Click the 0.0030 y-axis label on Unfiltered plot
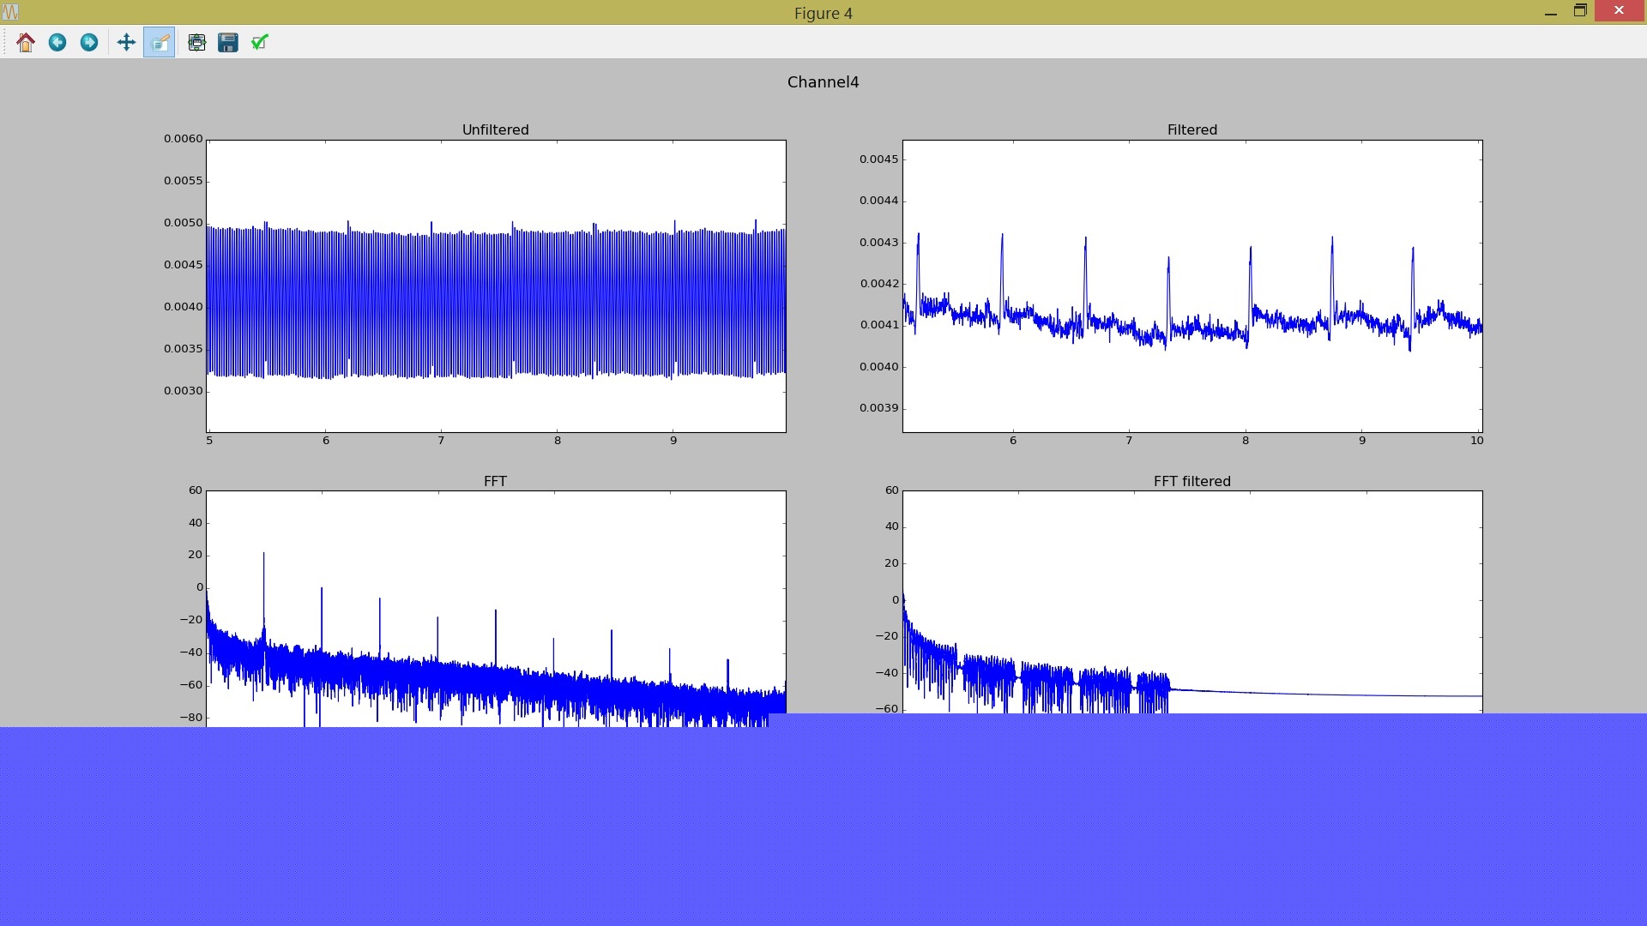1647x926 pixels. click(184, 391)
